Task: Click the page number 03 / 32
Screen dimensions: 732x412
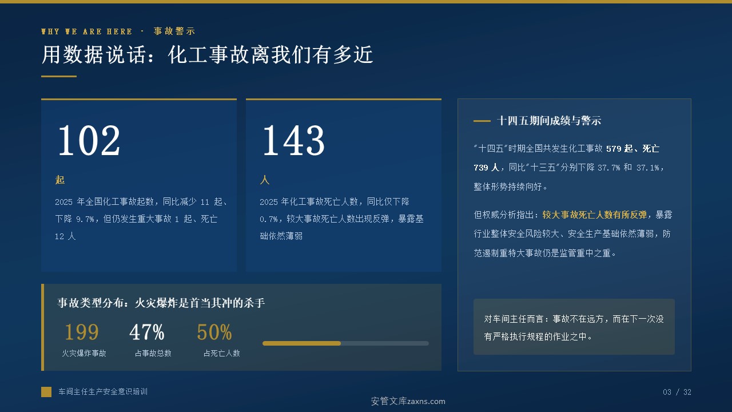Action: click(677, 392)
